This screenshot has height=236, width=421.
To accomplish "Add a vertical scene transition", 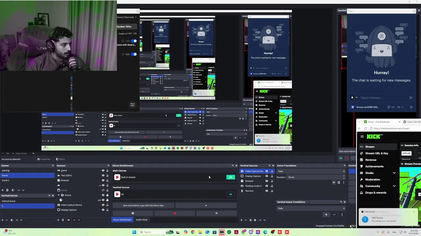I will click(326, 215).
